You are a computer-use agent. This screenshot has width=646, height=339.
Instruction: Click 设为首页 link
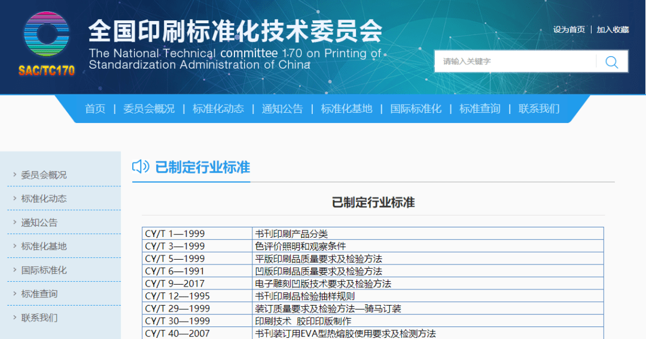point(569,30)
